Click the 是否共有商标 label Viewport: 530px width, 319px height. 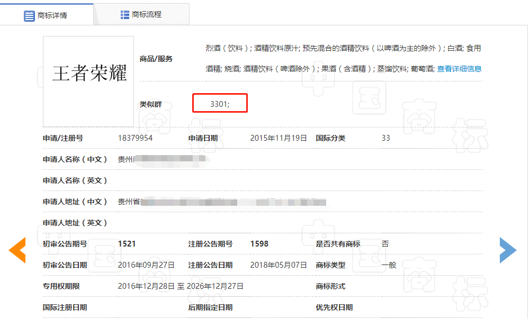coord(338,244)
